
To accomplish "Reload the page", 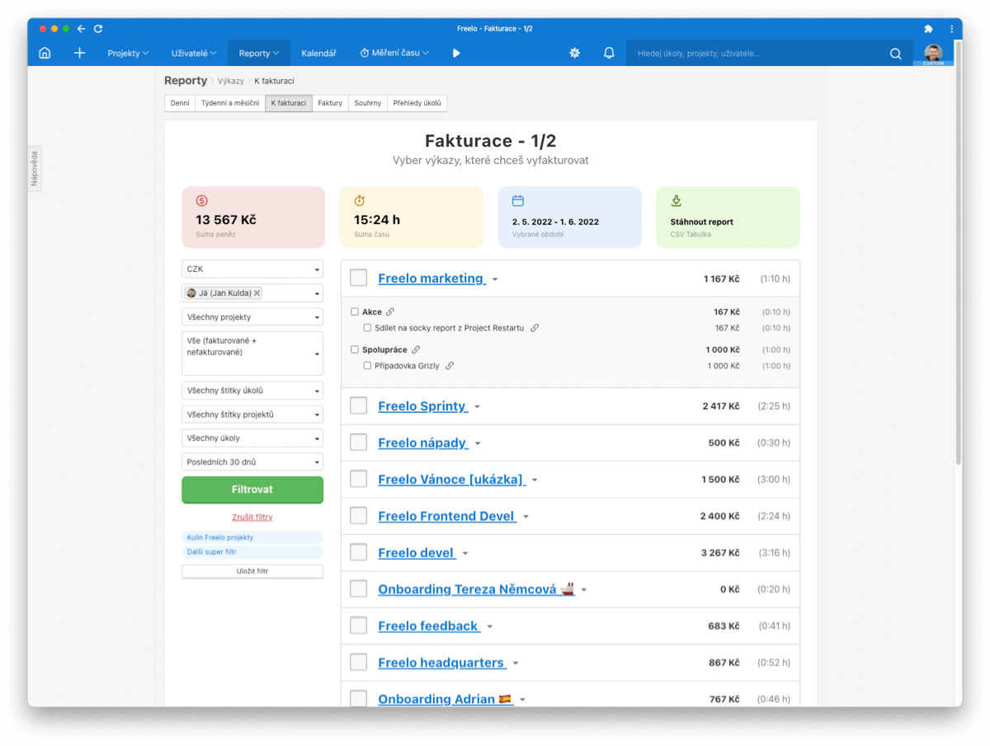I will coord(98,29).
